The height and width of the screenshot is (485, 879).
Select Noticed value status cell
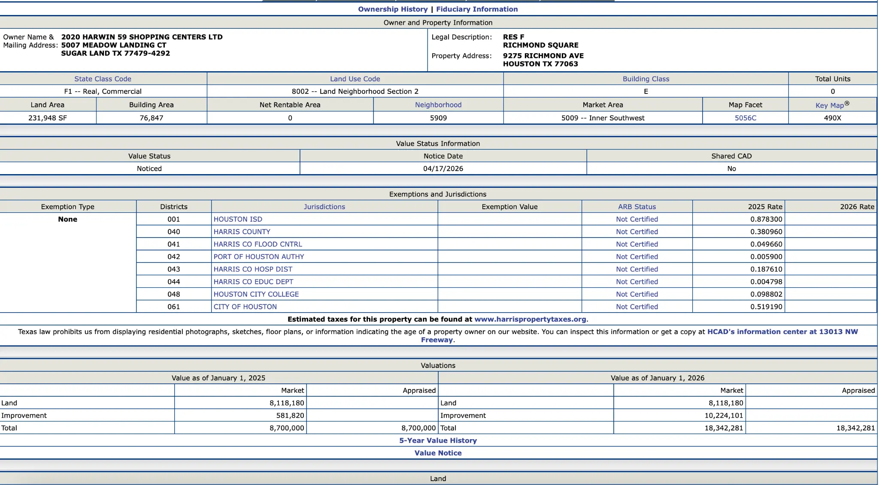pyautogui.click(x=149, y=169)
